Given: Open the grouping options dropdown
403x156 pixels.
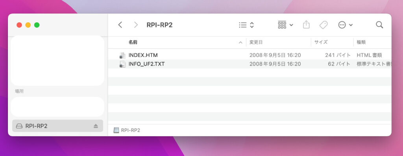Looking at the screenshot, I should point(286,25).
